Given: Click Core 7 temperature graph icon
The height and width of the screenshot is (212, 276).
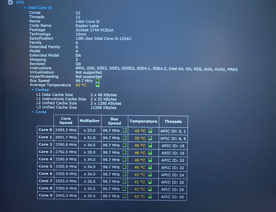Looking at the screenshot, I should (150, 182).
